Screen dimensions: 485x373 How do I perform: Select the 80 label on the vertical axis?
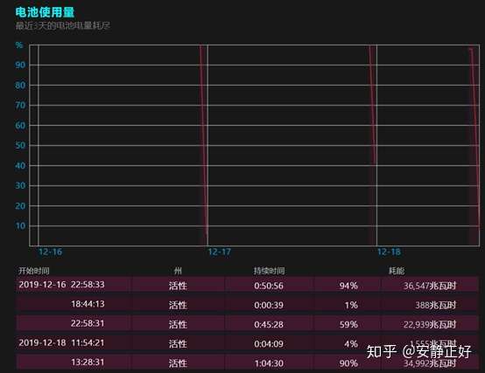pyautogui.click(x=20, y=85)
